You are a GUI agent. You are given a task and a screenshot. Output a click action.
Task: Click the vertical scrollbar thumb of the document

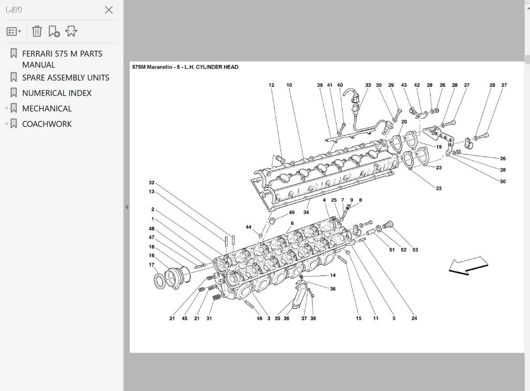527,60
